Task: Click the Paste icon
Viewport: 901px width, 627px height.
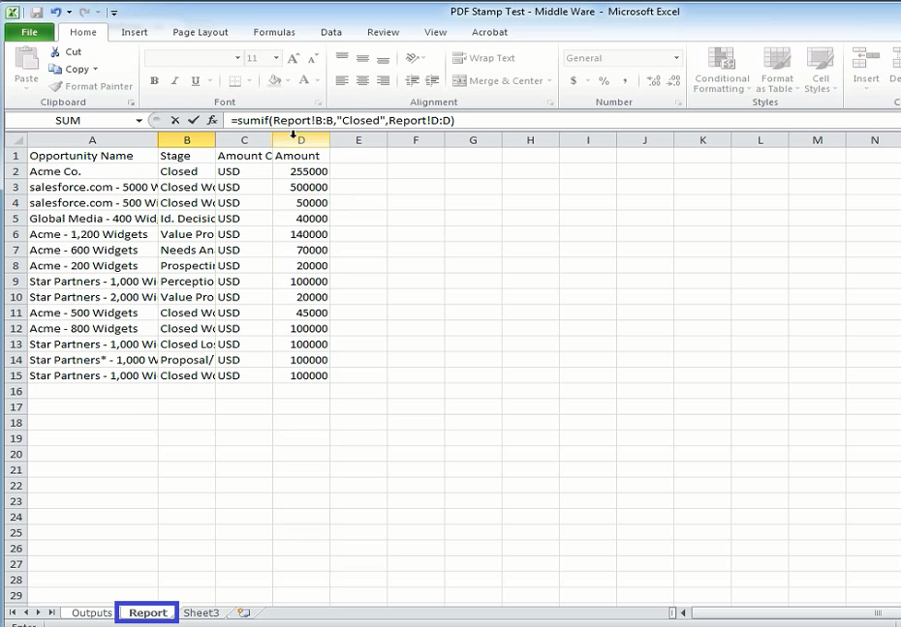Action: (x=26, y=60)
